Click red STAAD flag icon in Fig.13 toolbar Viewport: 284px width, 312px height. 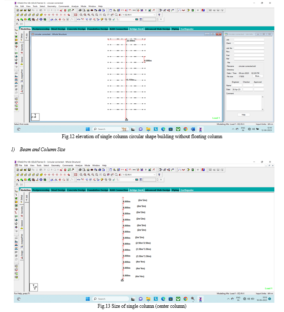203,170
